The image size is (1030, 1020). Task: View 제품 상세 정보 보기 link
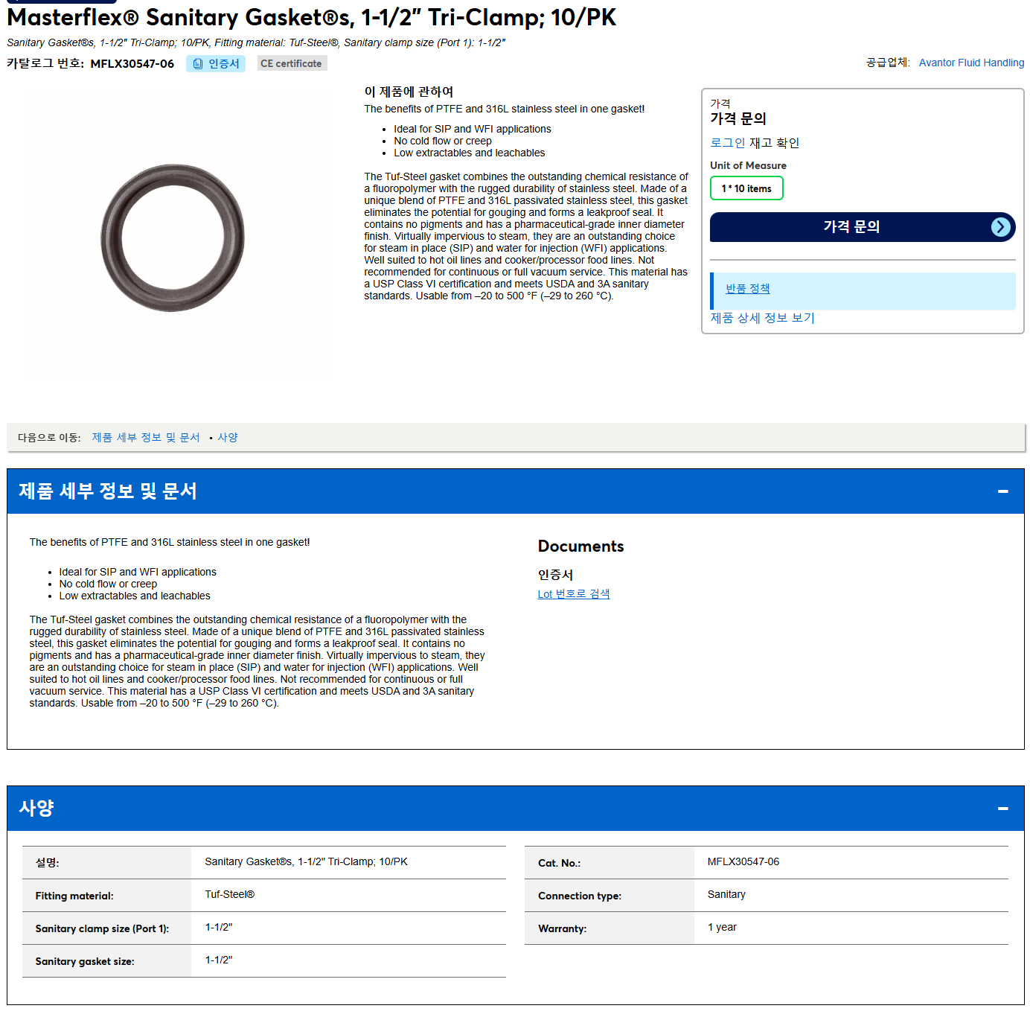click(762, 318)
